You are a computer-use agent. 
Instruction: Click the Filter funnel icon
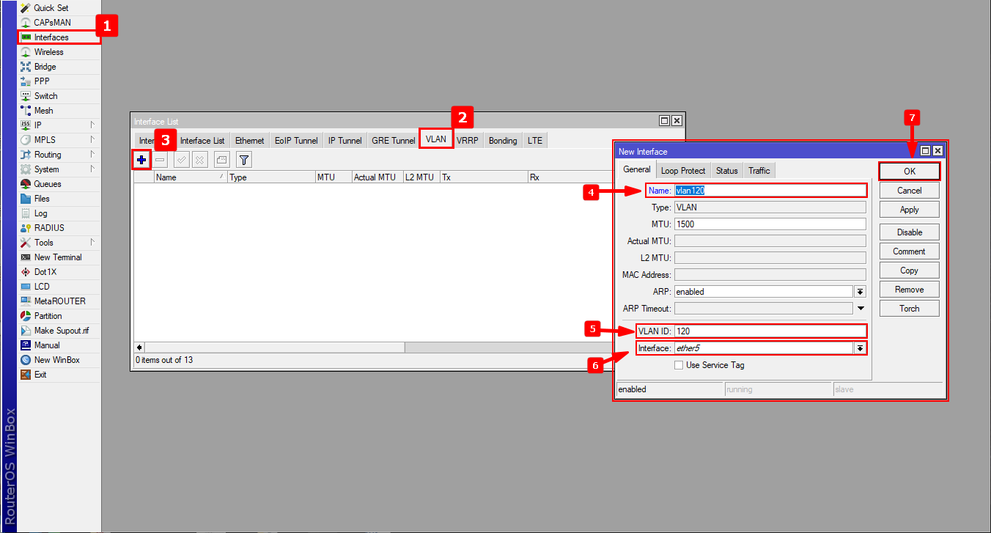pos(244,160)
